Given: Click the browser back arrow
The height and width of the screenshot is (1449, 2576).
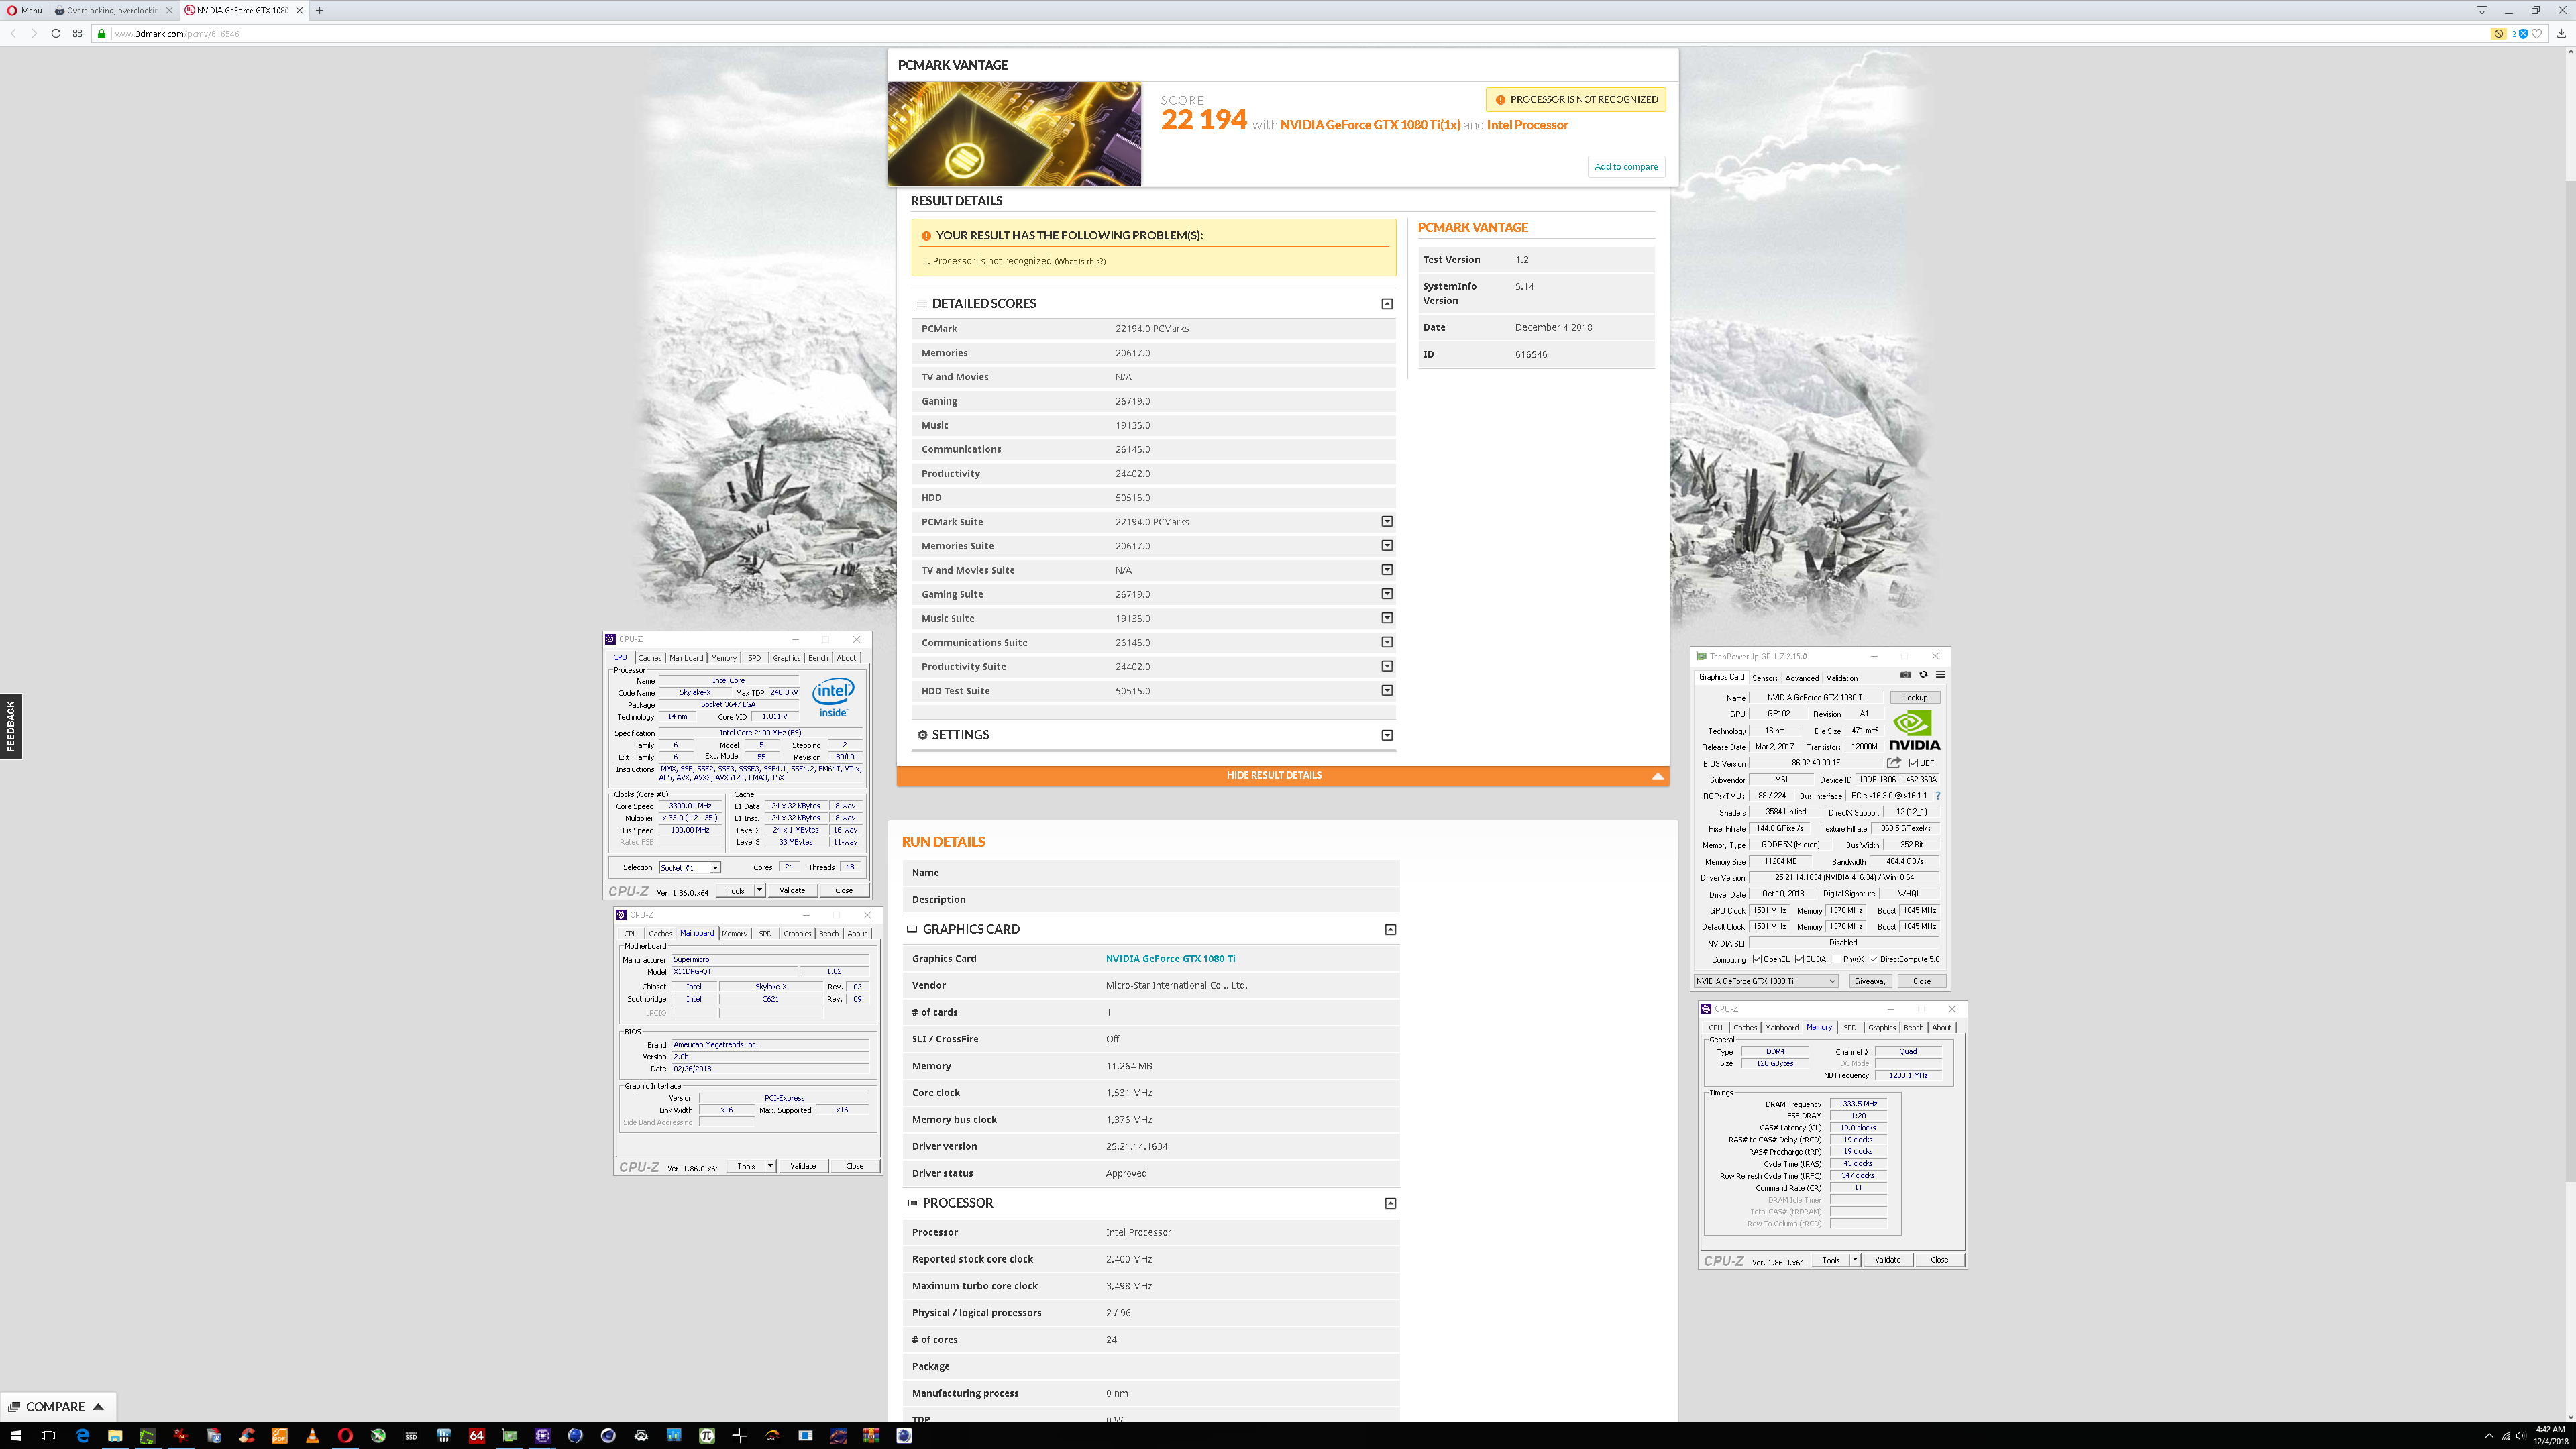Looking at the screenshot, I should click(x=13, y=33).
